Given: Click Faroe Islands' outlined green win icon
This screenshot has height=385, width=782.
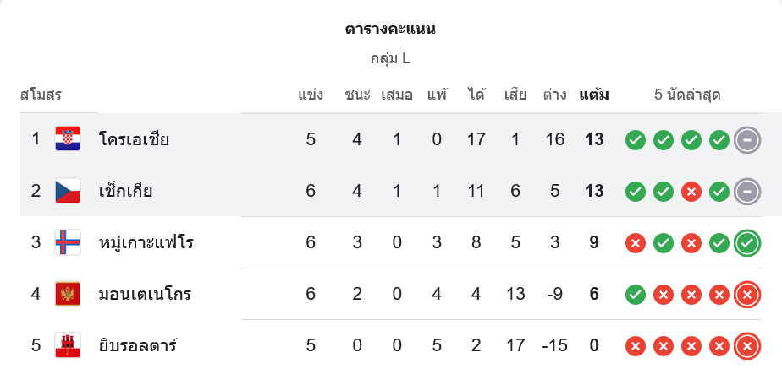Looking at the screenshot, I should click(x=746, y=243).
